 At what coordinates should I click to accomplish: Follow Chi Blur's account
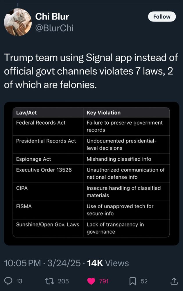click(162, 17)
